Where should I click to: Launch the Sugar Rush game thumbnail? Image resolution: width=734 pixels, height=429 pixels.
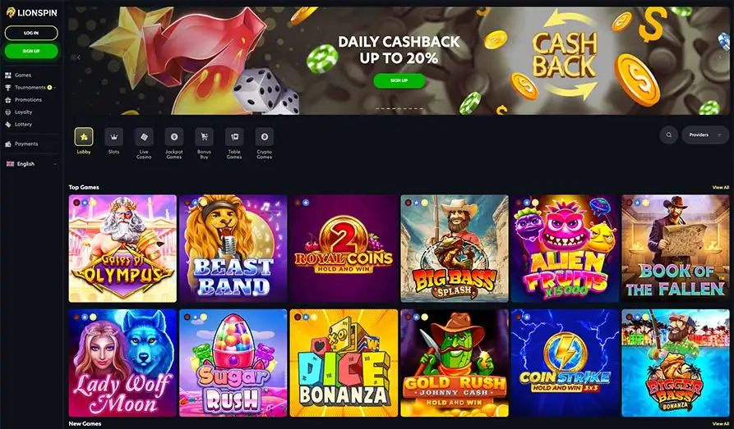pyautogui.click(x=233, y=363)
